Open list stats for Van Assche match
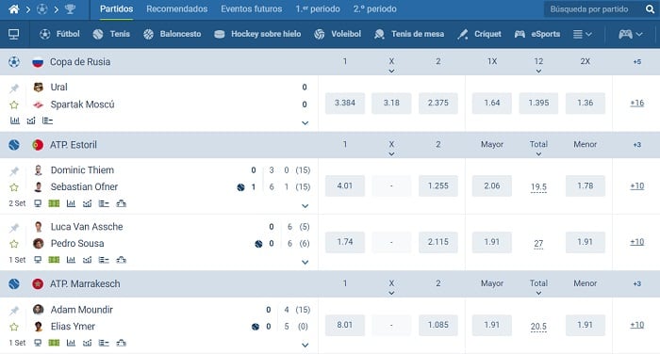This screenshot has height=354, width=660. point(104,260)
